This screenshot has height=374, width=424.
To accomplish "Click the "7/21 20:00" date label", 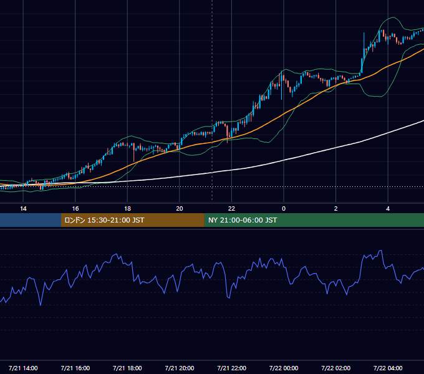I will tap(180, 368).
